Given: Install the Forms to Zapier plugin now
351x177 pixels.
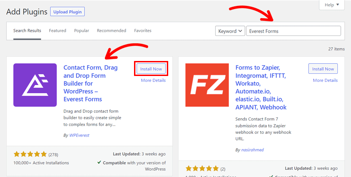Looking at the screenshot, I should point(323,69).
